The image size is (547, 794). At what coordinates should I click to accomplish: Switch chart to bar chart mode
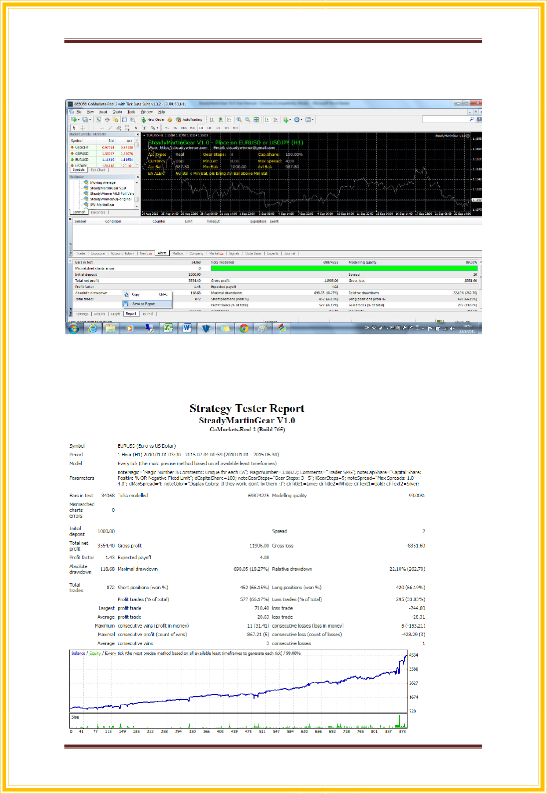tap(212, 119)
